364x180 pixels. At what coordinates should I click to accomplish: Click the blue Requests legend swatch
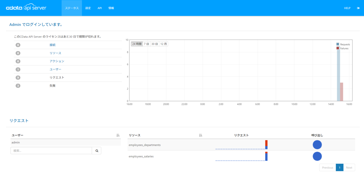338,44
